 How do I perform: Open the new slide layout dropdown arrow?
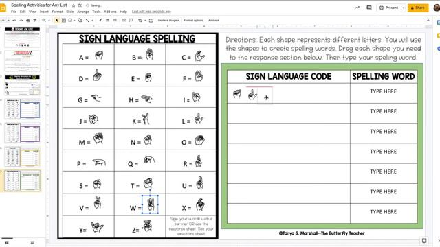(8, 21)
